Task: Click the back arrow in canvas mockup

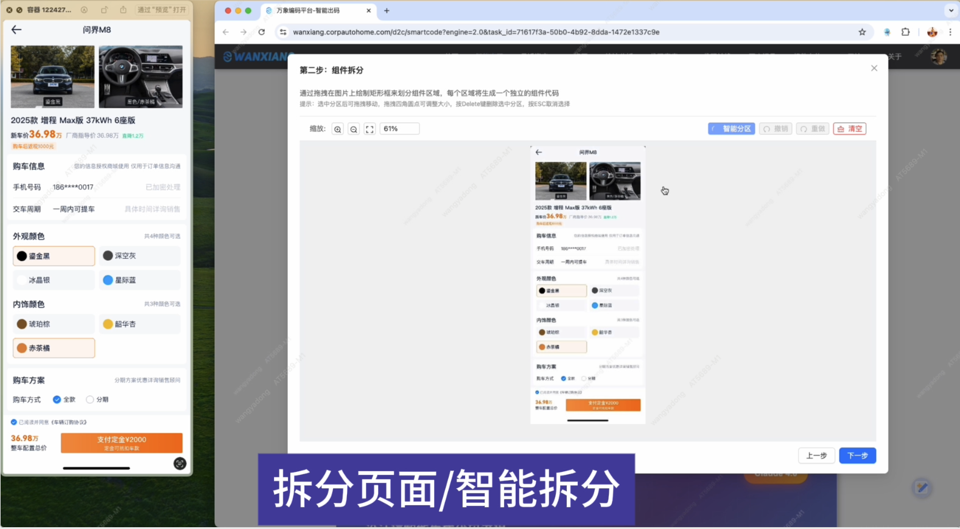Action: (x=539, y=152)
